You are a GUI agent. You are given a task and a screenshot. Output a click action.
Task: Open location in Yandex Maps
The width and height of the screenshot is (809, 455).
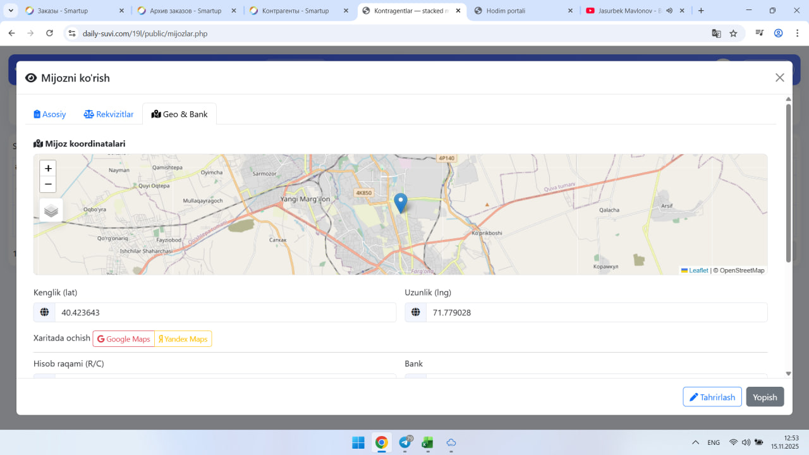(183, 339)
